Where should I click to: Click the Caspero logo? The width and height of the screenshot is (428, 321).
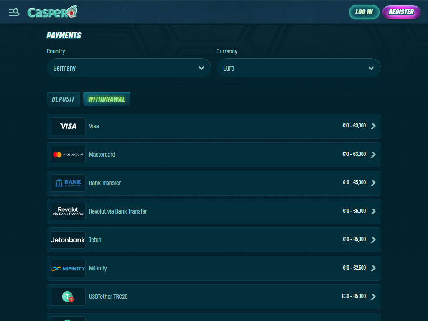coord(52,12)
